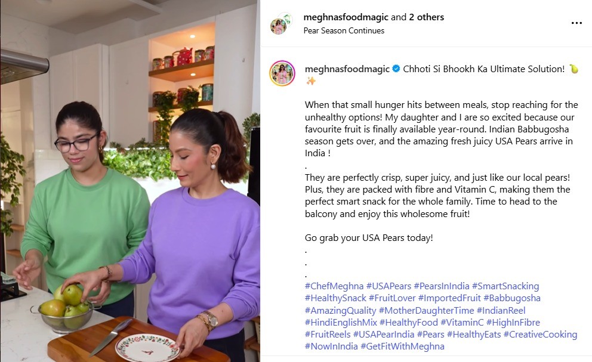The image size is (592, 362).
Task: Open the 'Pear Season Continues' audio label
Action: coord(344,30)
